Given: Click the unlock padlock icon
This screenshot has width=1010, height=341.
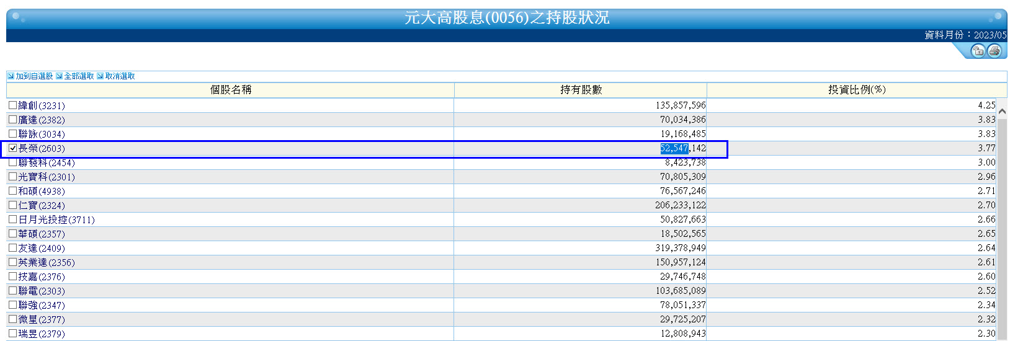Looking at the screenshot, I should click(978, 51).
